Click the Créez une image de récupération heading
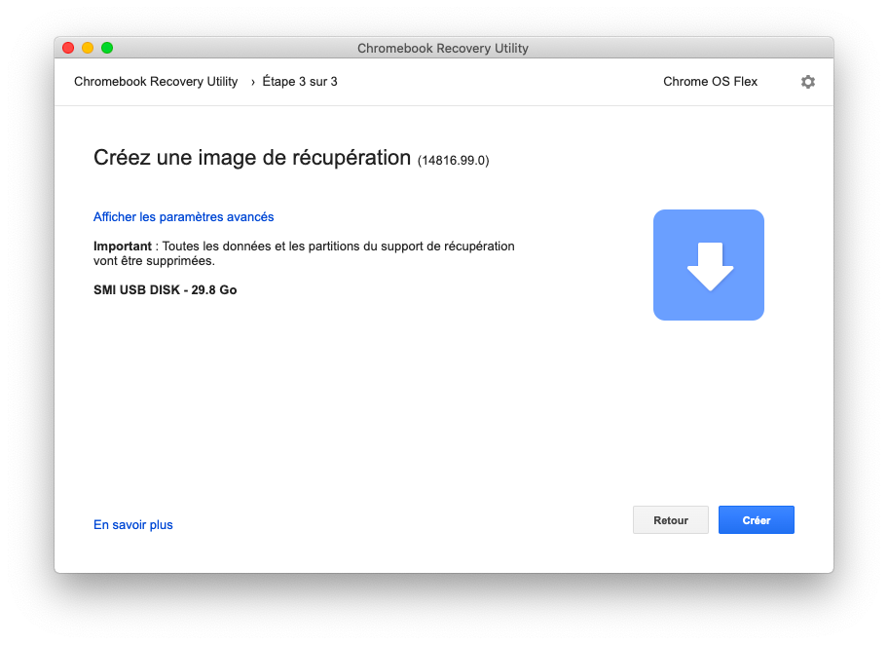 (252, 158)
